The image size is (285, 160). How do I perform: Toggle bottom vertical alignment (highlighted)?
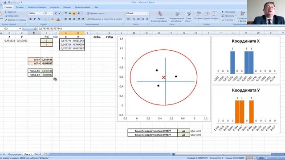[x=74, y=13]
